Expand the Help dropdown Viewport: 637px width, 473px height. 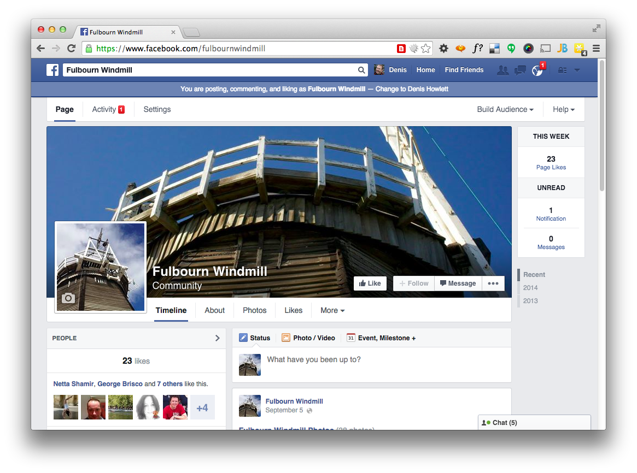(564, 110)
